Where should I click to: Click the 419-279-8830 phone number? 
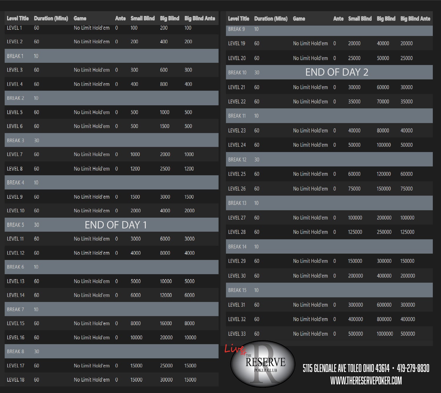point(413,368)
